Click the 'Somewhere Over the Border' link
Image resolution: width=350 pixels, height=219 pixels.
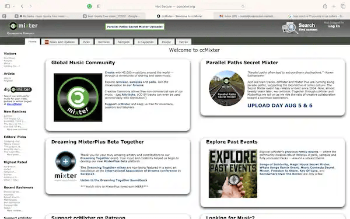click(281, 173)
